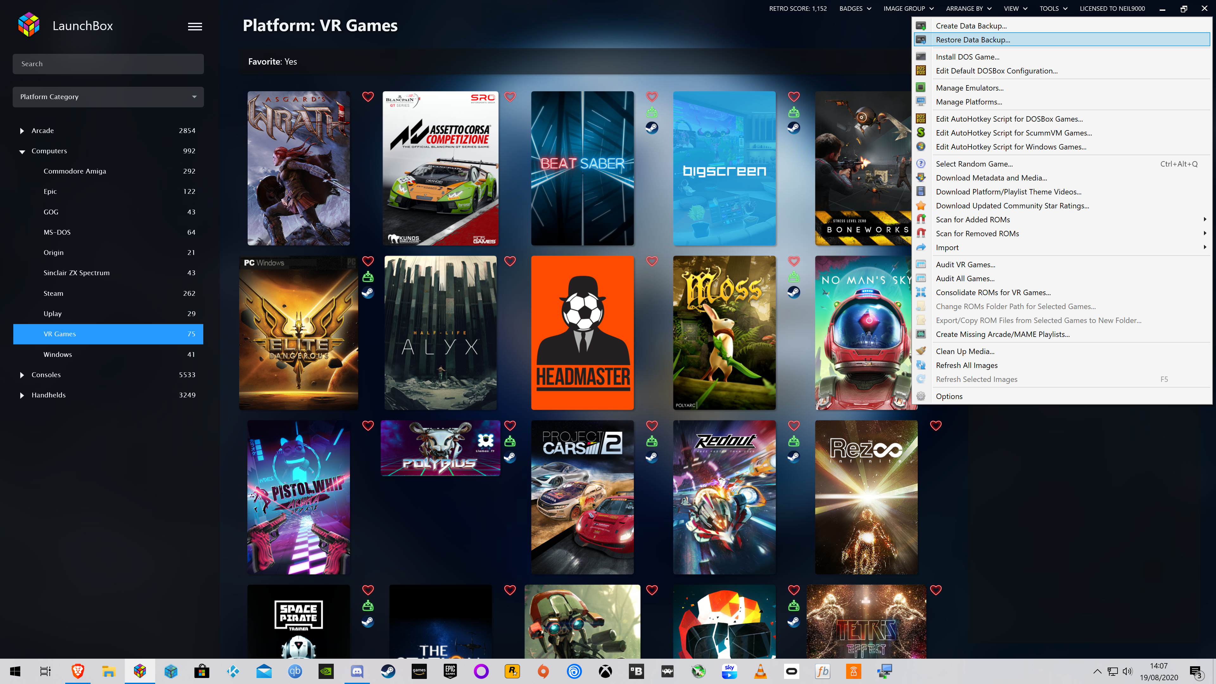Select the MS-DOS platform in sidebar
The image size is (1216, 684).
click(108, 232)
